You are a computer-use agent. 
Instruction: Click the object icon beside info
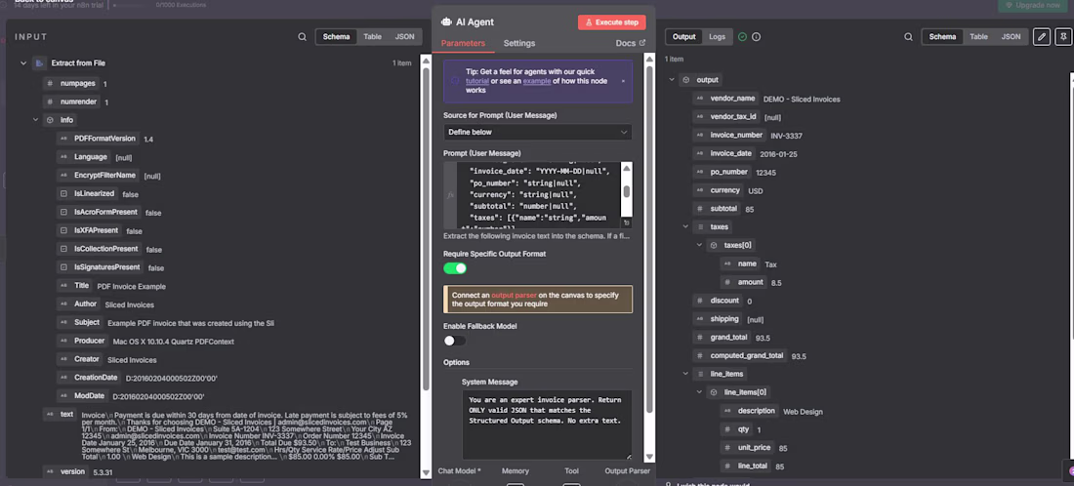pyautogui.click(x=50, y=120)
